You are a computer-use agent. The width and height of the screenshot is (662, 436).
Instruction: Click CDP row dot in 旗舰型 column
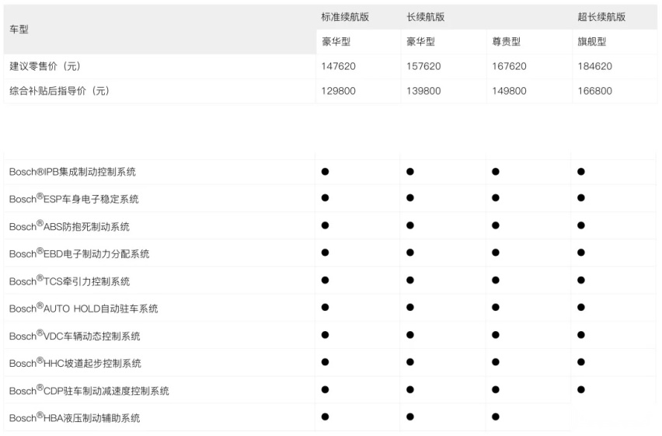581,389
